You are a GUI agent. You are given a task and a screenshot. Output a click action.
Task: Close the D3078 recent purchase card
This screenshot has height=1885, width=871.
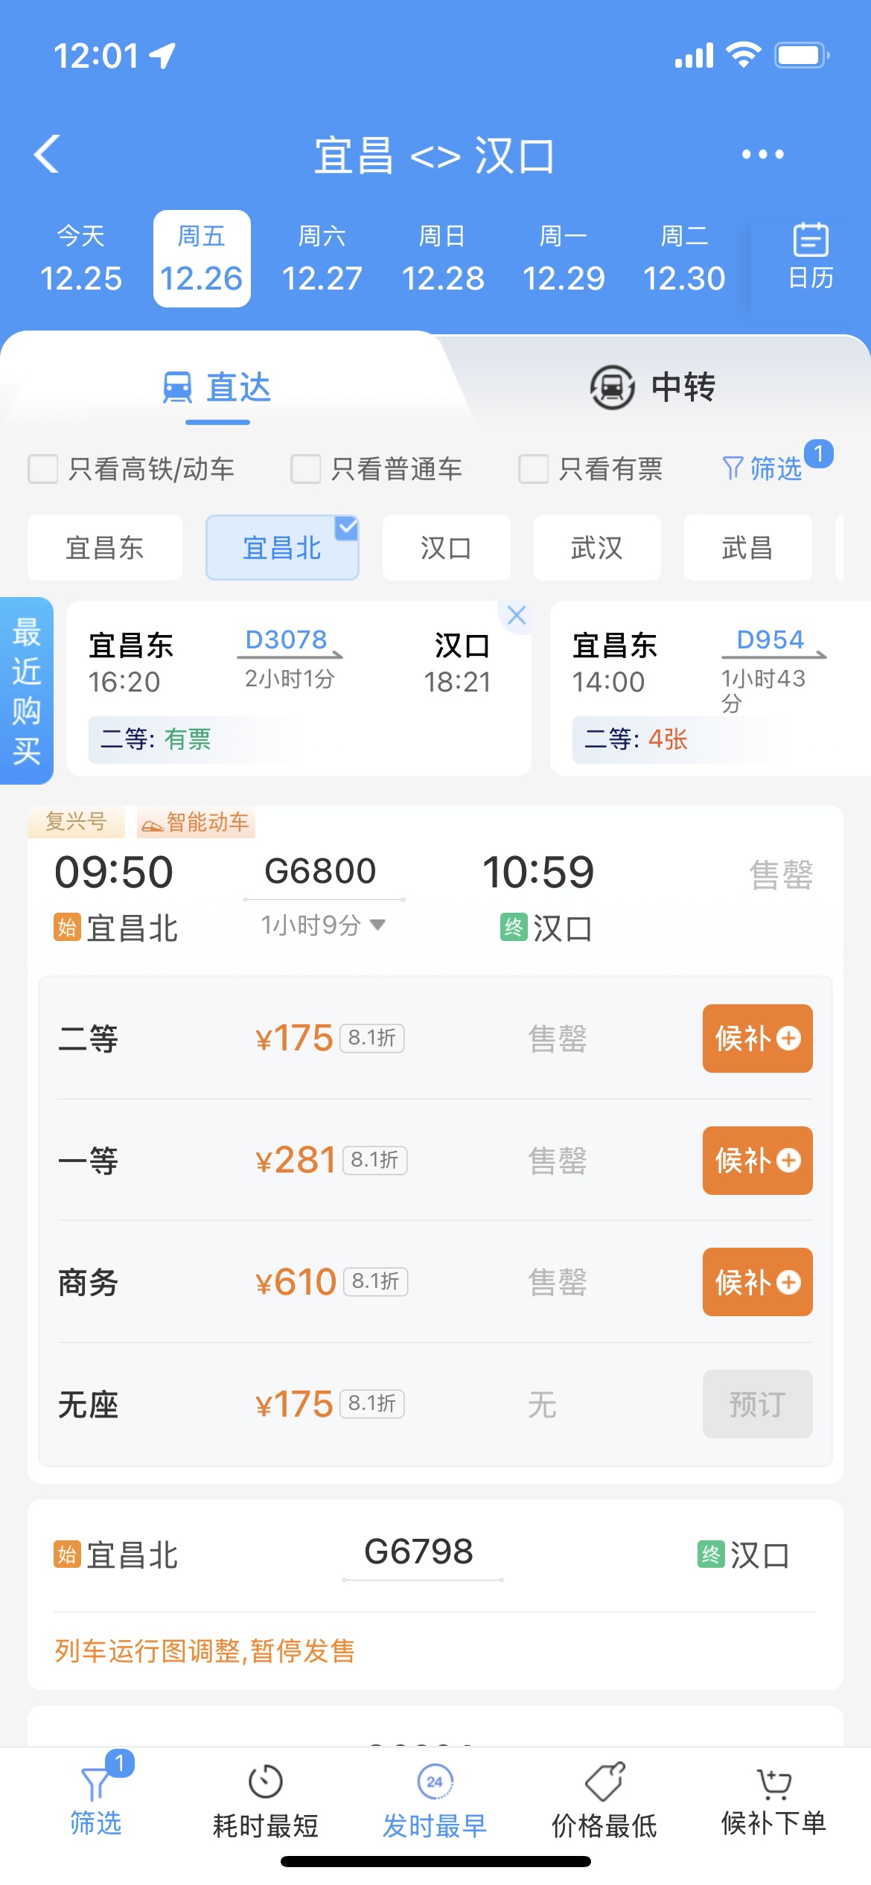[516, 615]
